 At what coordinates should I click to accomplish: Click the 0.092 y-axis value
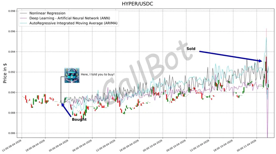[12, 72]
